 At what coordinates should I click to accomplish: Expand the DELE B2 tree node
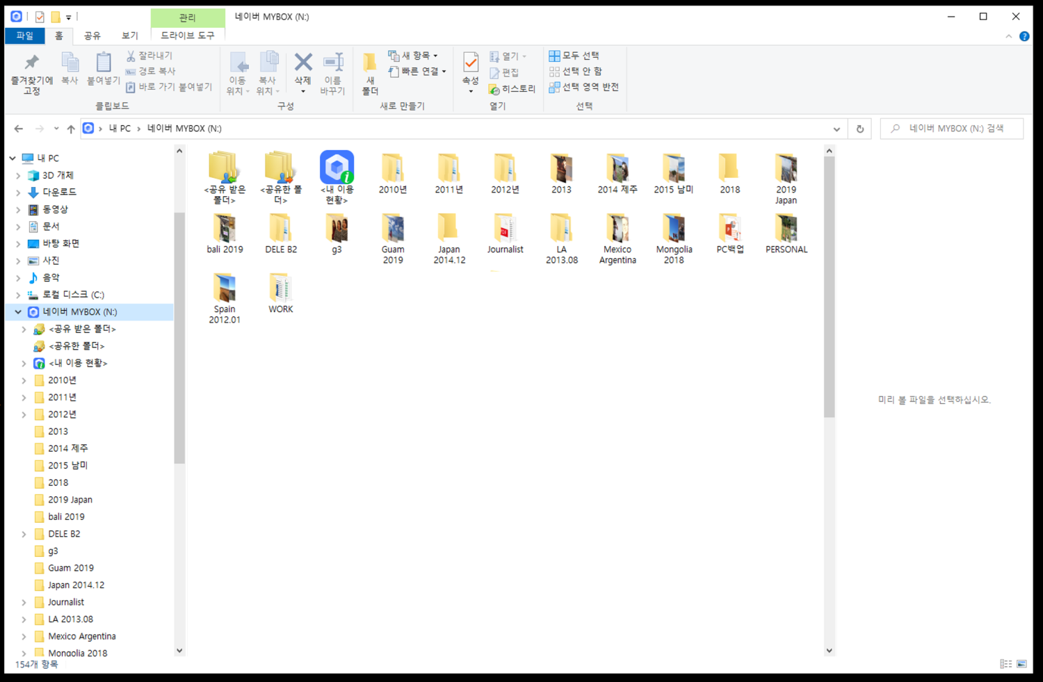click(24, 534)
